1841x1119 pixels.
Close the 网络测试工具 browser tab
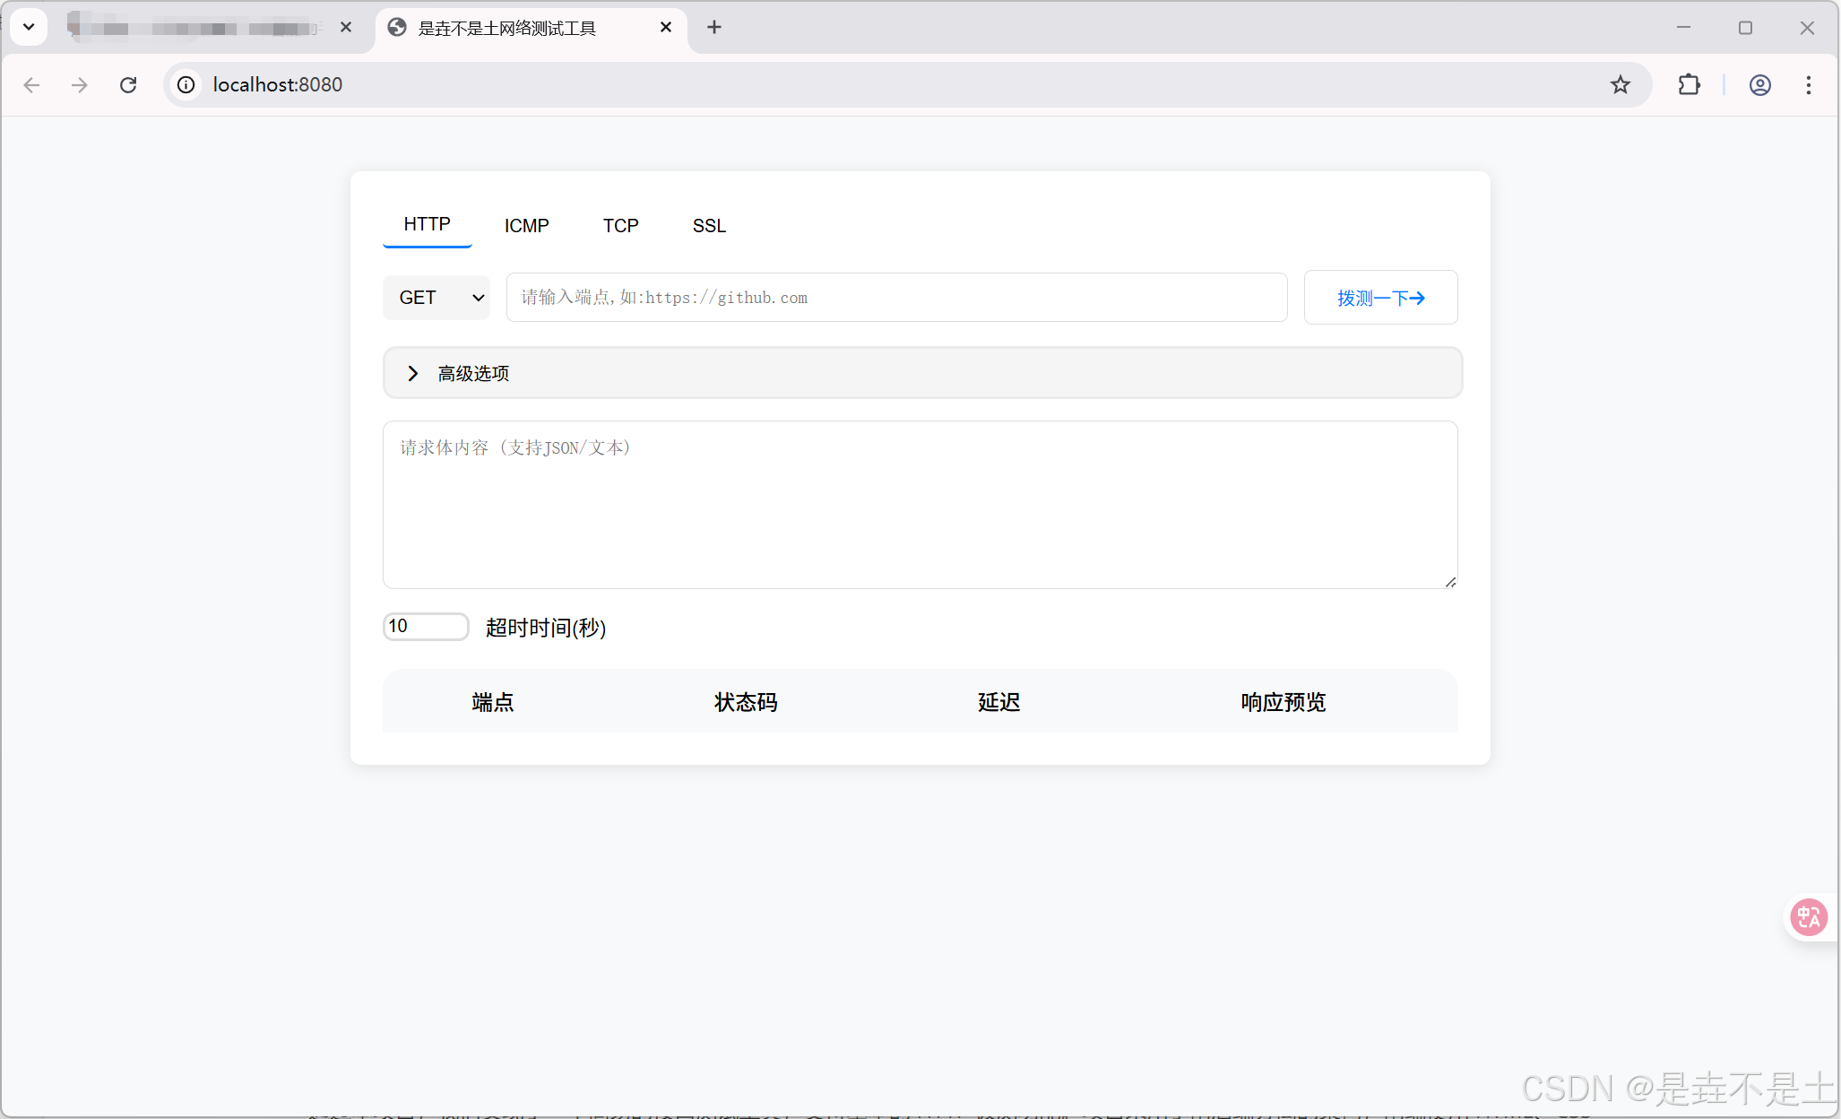[665, 27]
